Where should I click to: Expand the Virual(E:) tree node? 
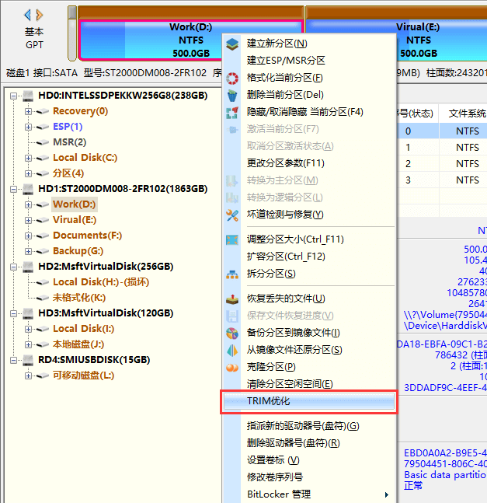[28, 220]
